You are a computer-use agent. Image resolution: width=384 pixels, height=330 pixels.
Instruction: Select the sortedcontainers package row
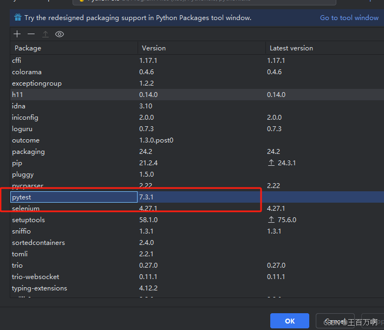click(x=197, y=243)
